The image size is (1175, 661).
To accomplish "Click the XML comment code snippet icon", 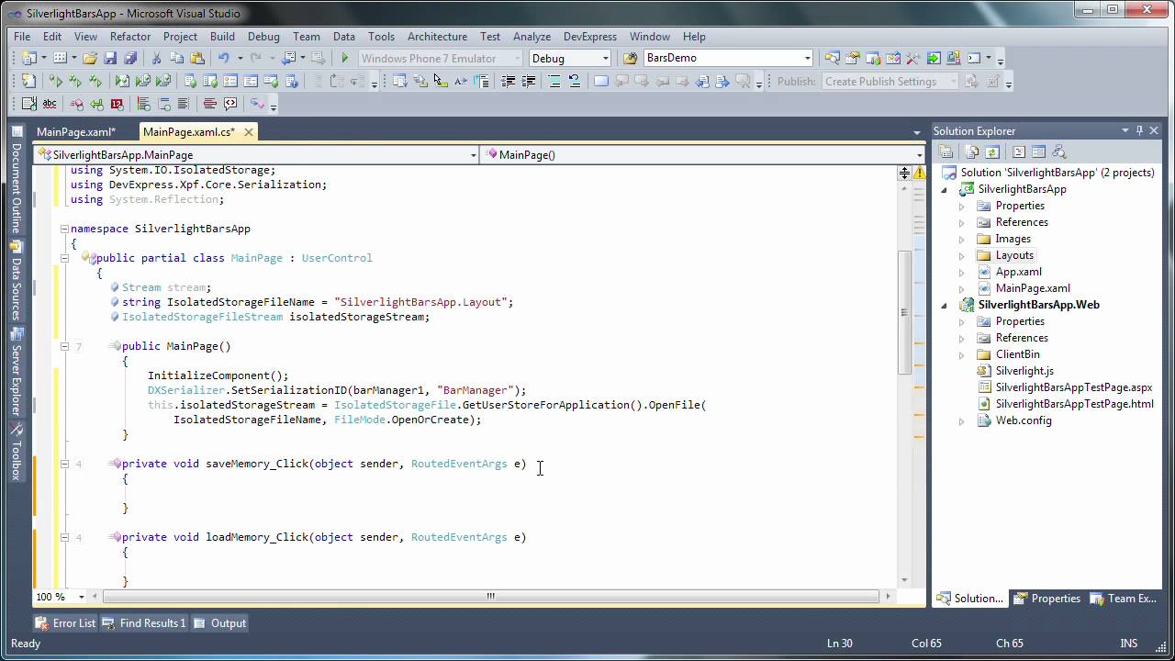I will coord(229,104).
